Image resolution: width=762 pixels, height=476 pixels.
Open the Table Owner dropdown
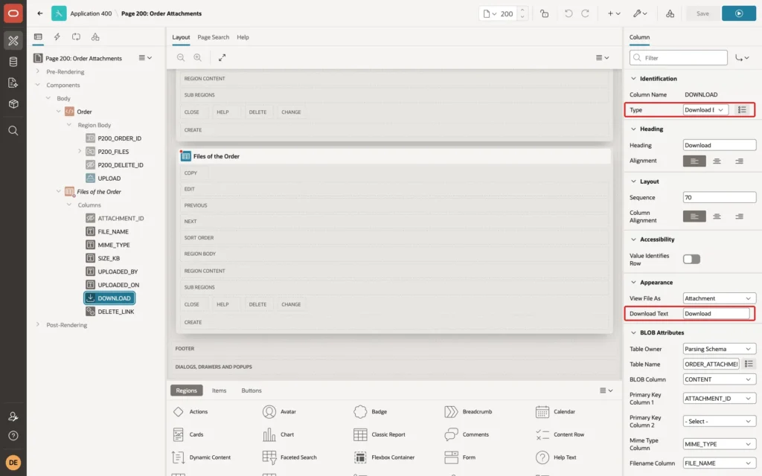720,349
